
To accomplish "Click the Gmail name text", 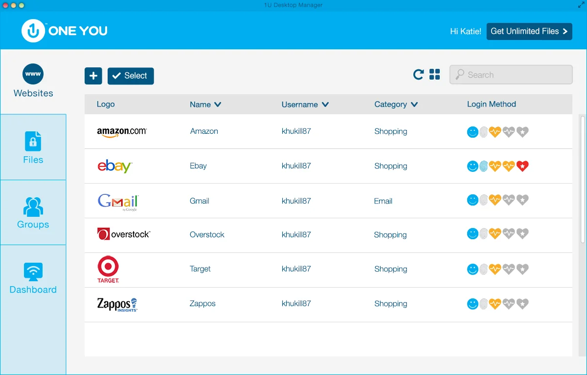I will click(200, 201).
